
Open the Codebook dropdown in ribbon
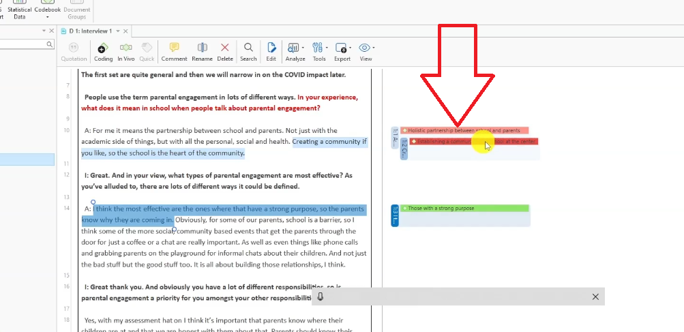(x=47, y=11)
